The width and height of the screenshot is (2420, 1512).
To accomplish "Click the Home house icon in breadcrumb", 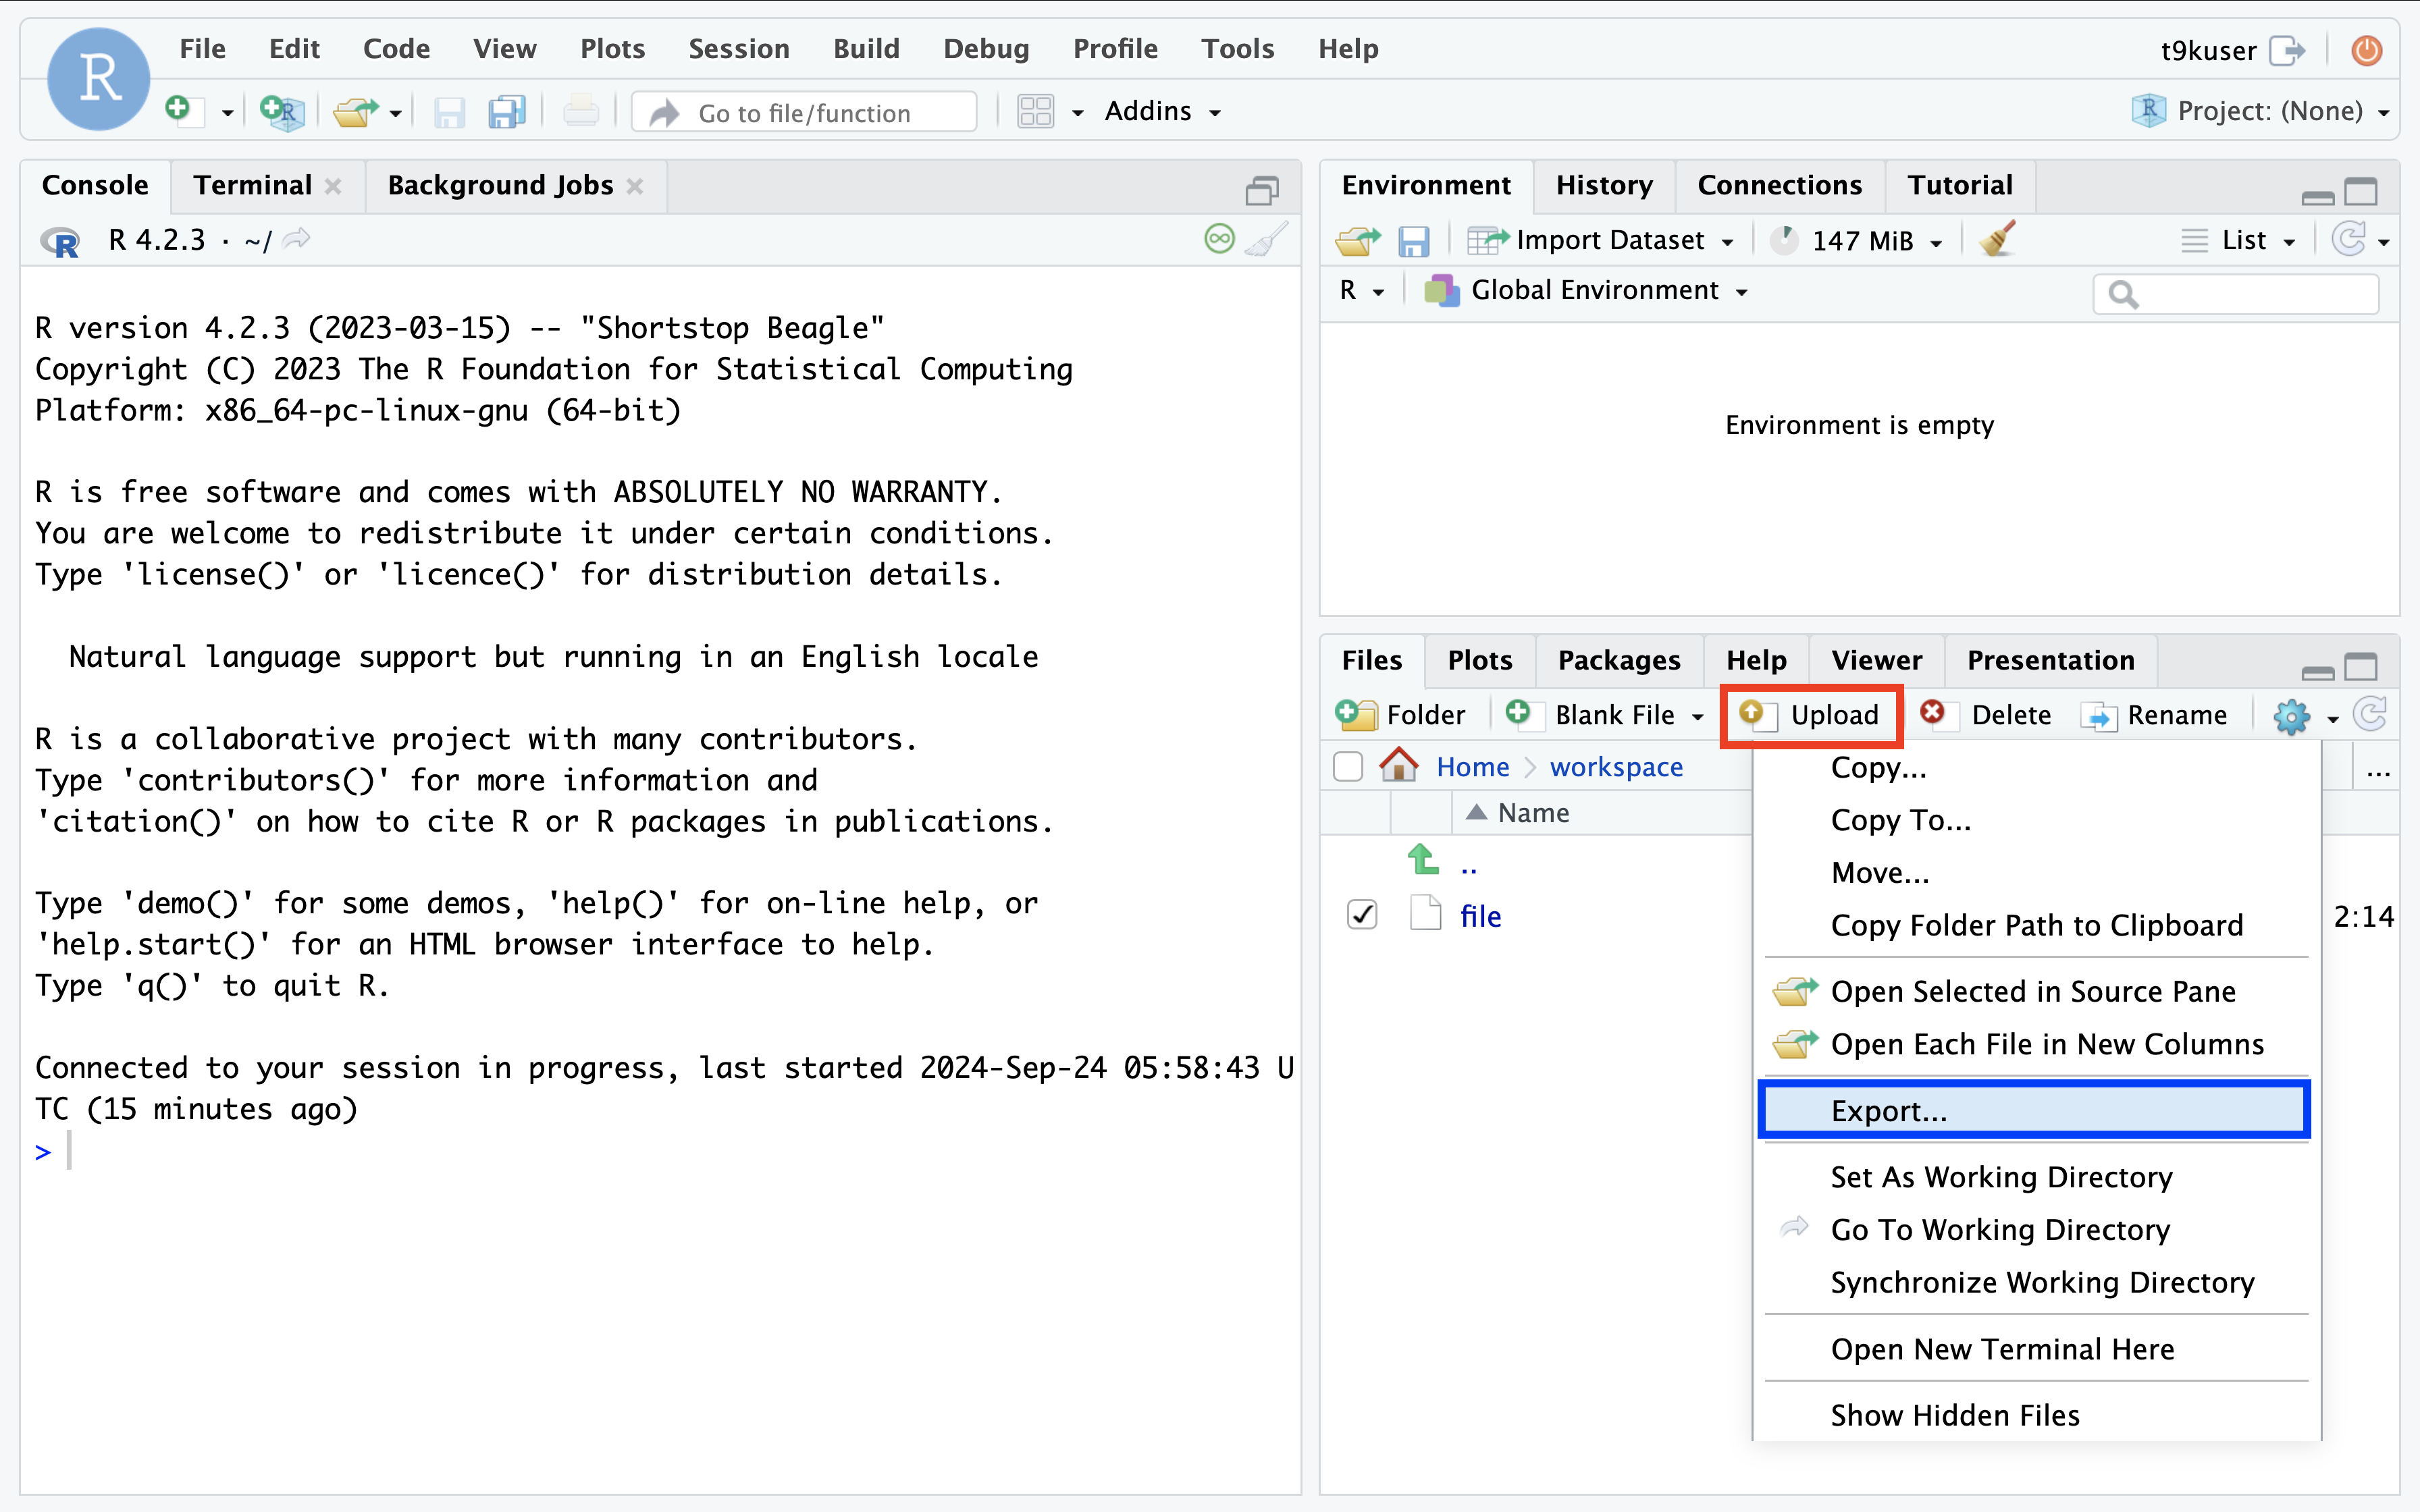I will (x=1398, y=766).
